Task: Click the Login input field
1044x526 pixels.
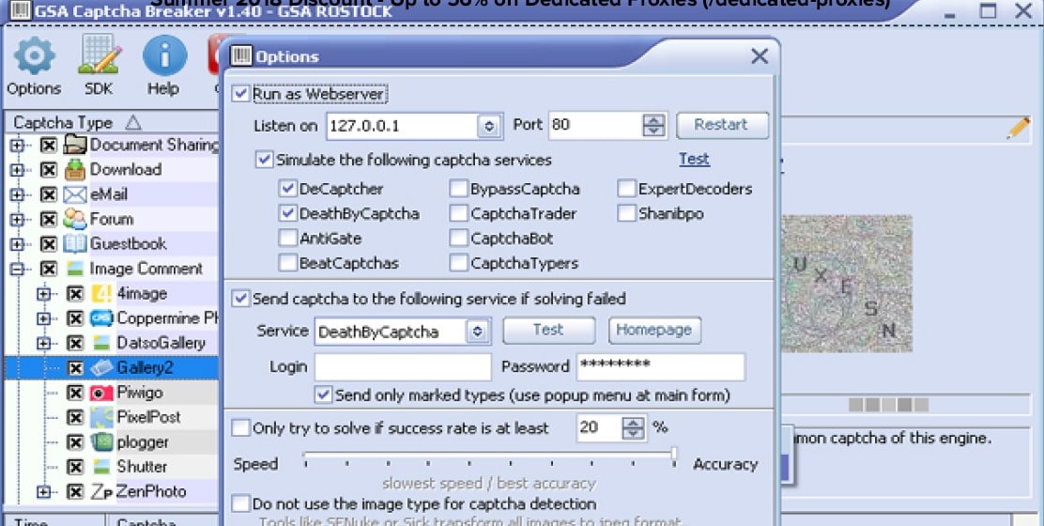Action: 403,367
